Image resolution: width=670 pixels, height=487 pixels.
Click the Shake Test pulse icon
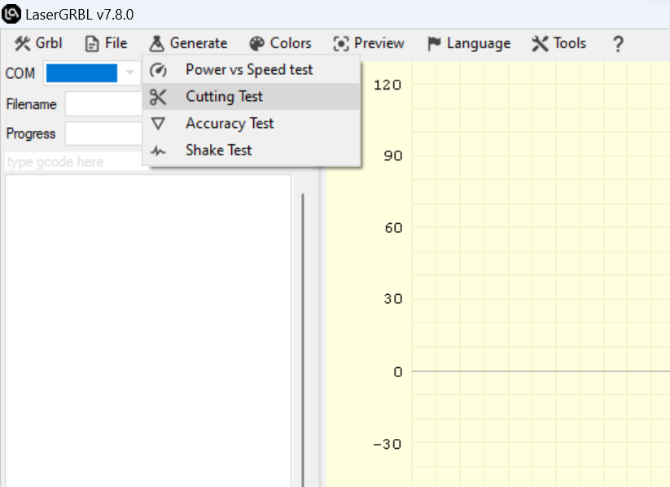159,151
